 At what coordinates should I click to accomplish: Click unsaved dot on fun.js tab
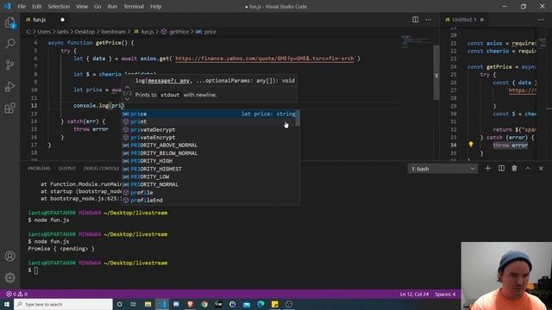click(x=62, y=20)
